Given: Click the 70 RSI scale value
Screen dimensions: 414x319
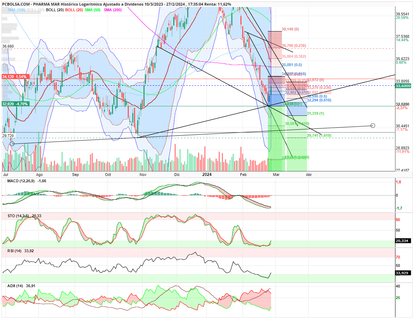Looking at the screenshot, I should point(398,257).
